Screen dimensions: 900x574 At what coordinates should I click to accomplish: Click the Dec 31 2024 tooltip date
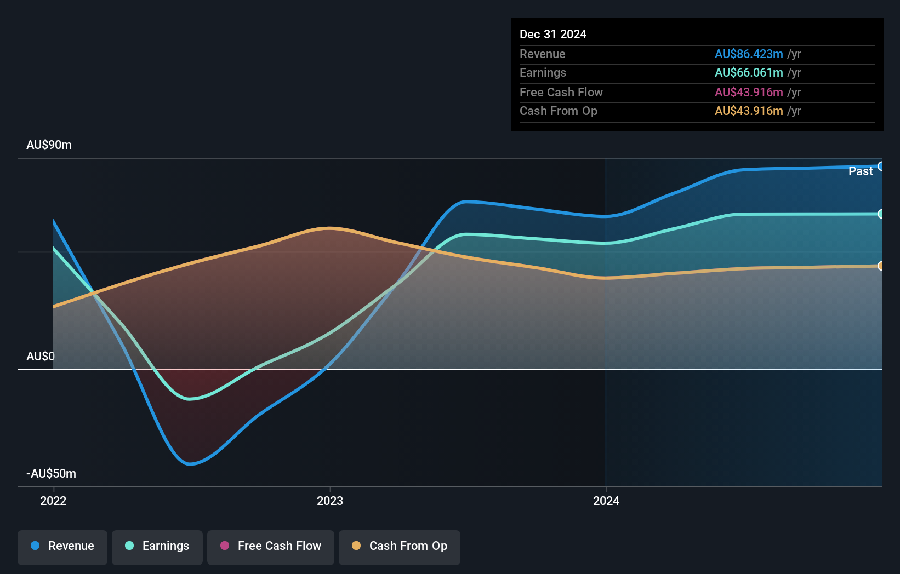point(553,34)
